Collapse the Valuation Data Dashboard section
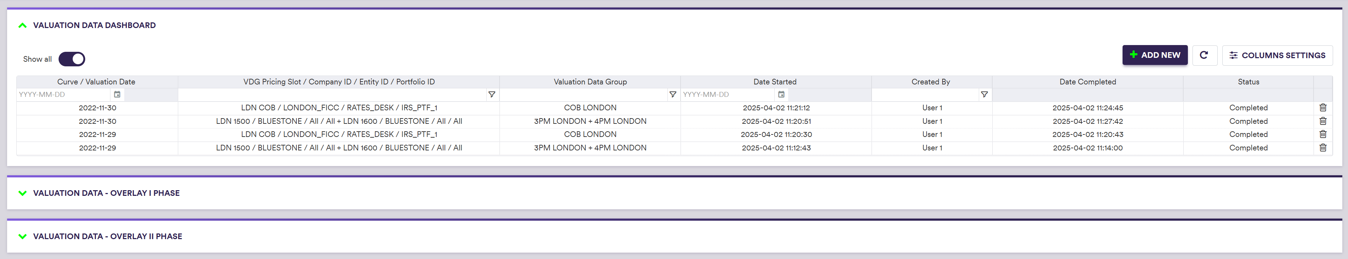 coord(22,25)
